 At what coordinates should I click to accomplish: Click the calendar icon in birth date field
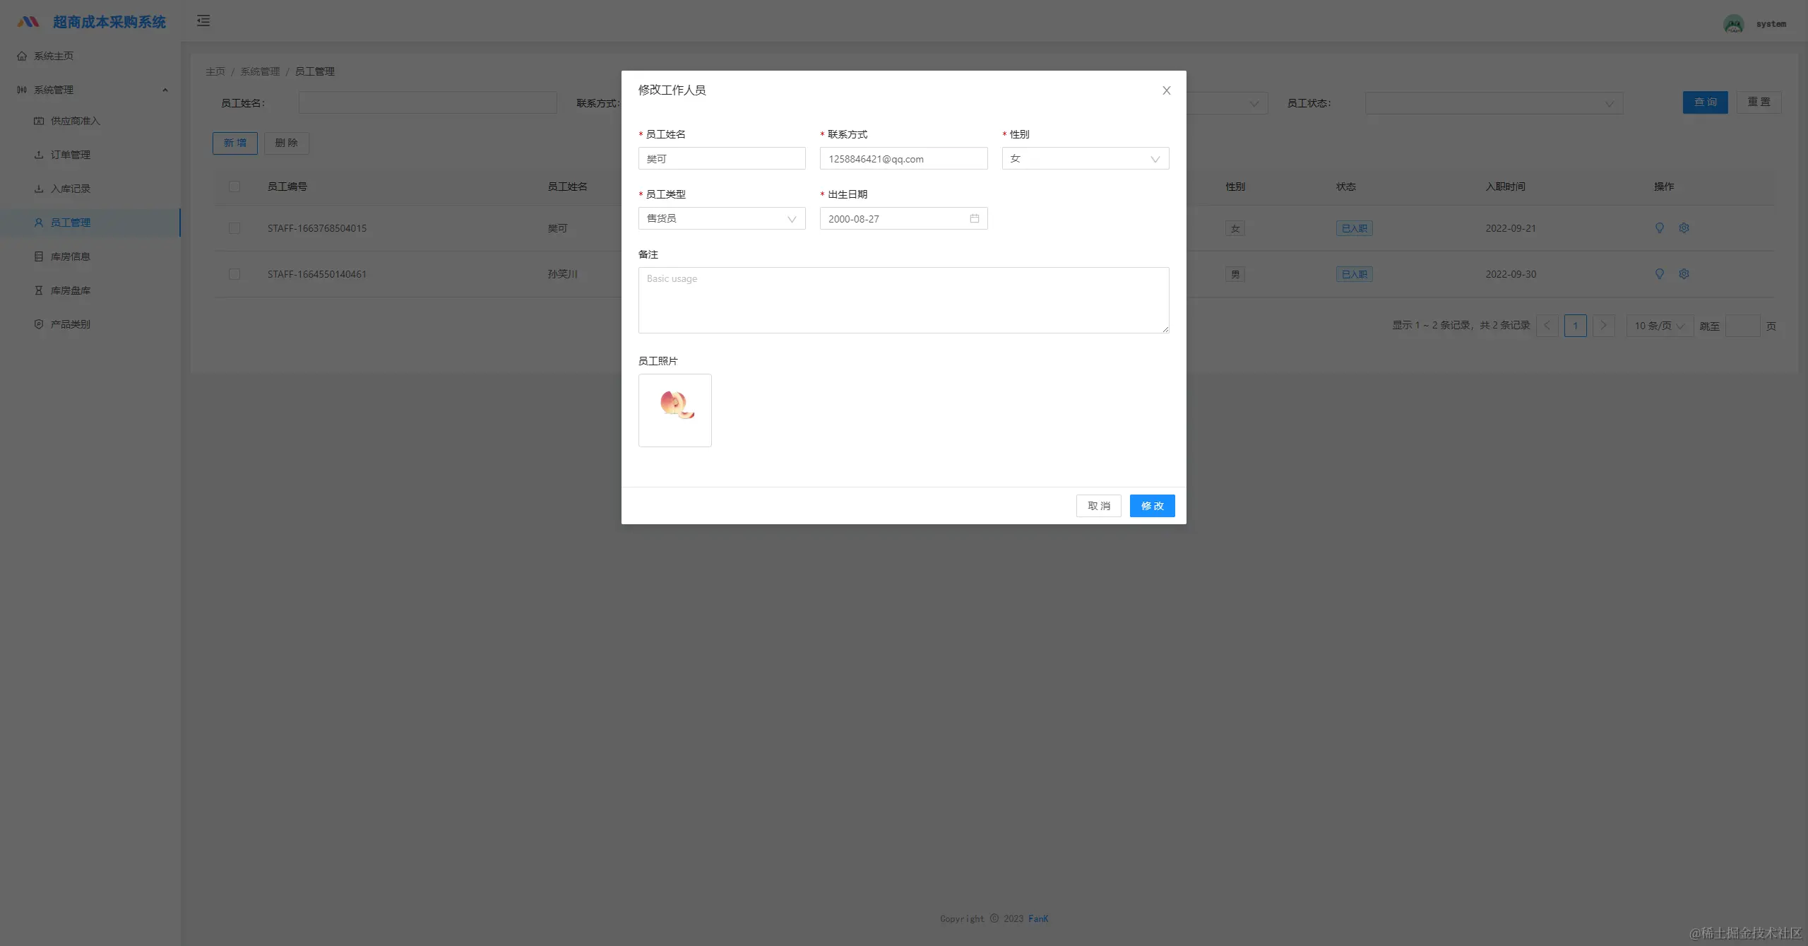point(975,218)
